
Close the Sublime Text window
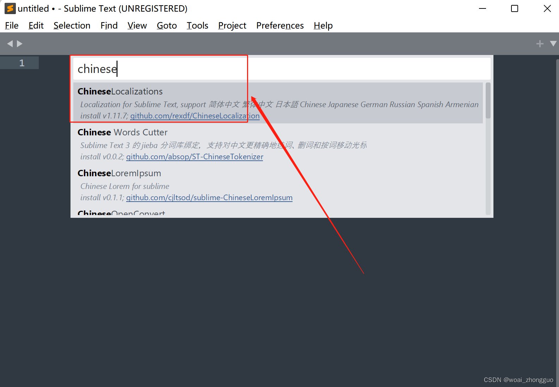click(x=547, y=8)
